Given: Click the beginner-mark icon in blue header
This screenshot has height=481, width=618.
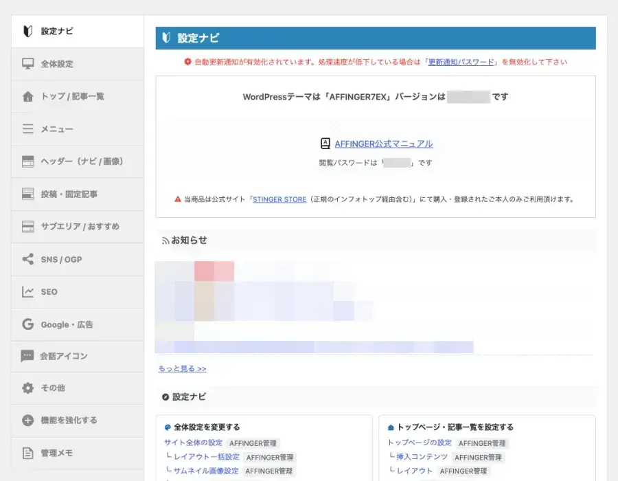Looking at the screenshot, I should coord(166,38).
